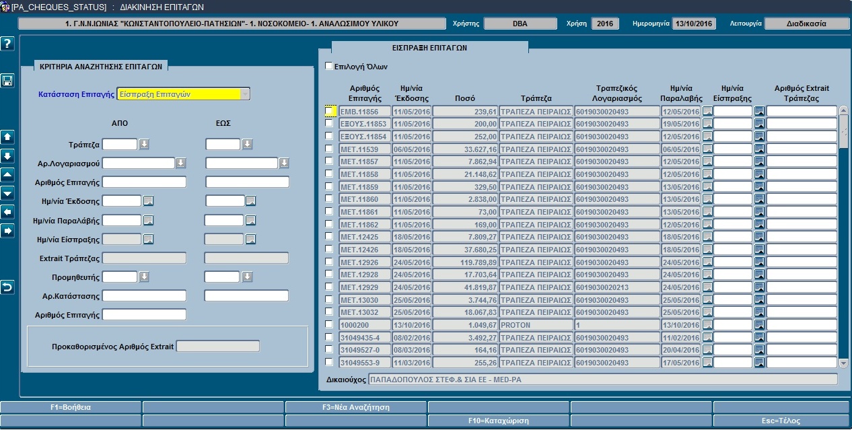852x430 pixels.
Task: Click the right arrow navigation icon
Action: coord(7,231)
